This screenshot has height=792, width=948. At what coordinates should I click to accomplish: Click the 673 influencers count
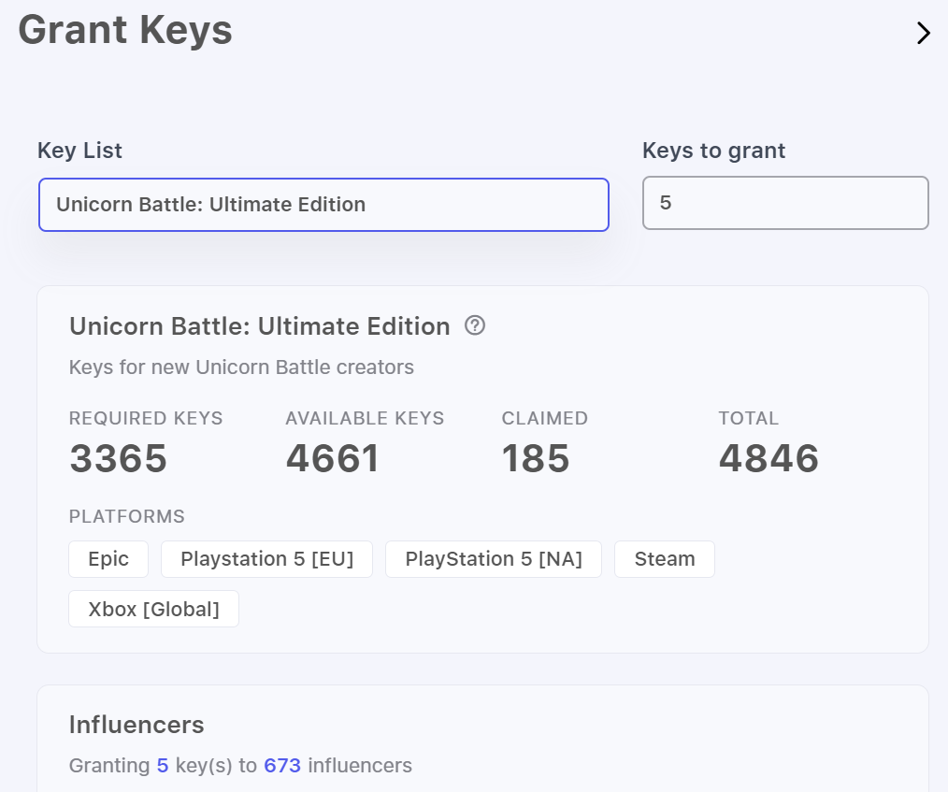pyautogui.click(x=282, y=766)
